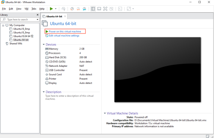
Task: Click the virtual machine screen preview
Action: coord(157,70)
